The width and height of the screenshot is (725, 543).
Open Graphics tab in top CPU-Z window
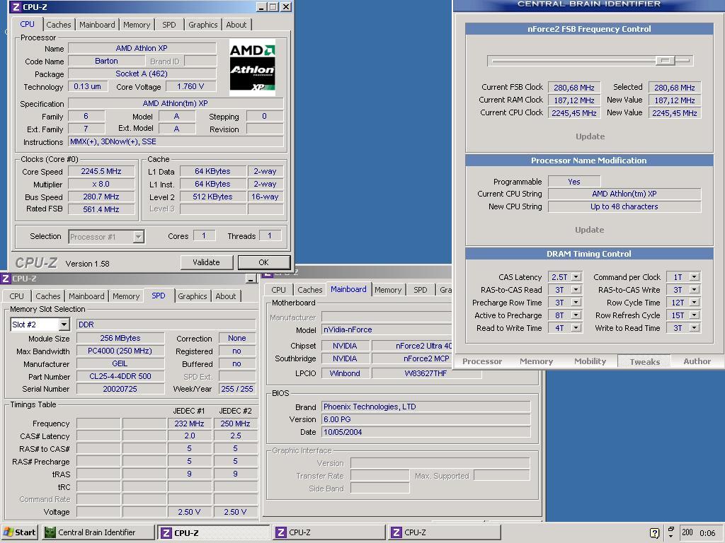point(203,25)
